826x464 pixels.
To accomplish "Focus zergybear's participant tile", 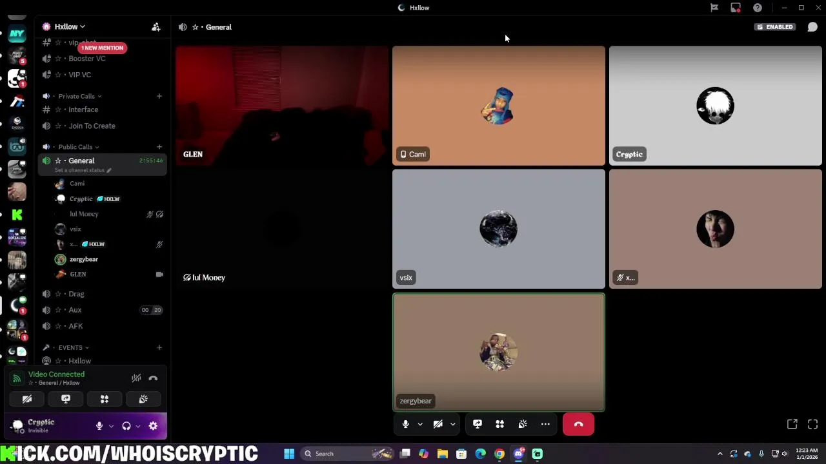I will 499,353.
